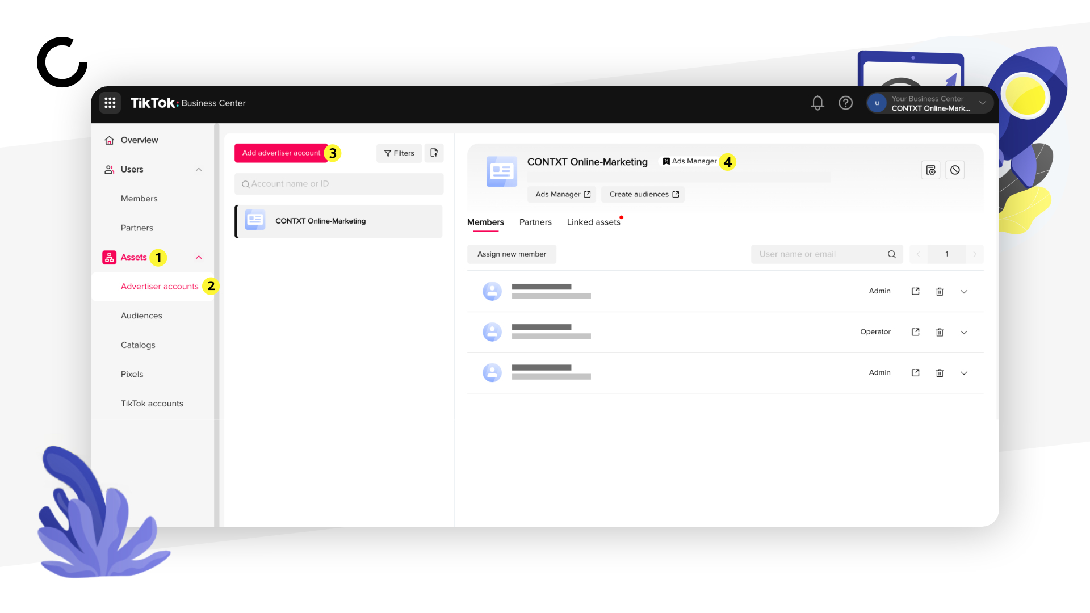Open Partners in the sidebar

(137, 228)
